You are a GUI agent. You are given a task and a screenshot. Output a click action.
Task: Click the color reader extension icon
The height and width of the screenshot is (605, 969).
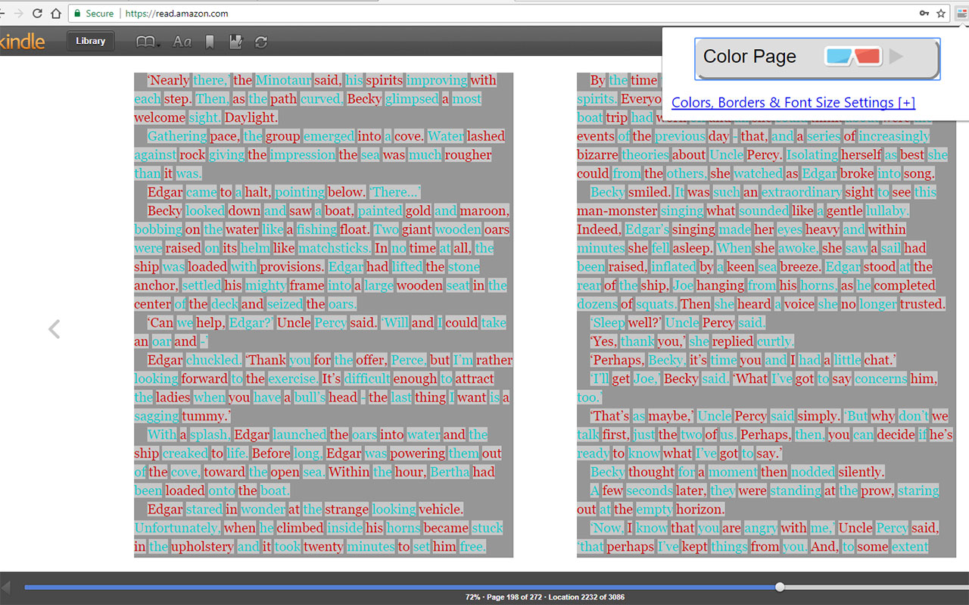click(961, 14)
